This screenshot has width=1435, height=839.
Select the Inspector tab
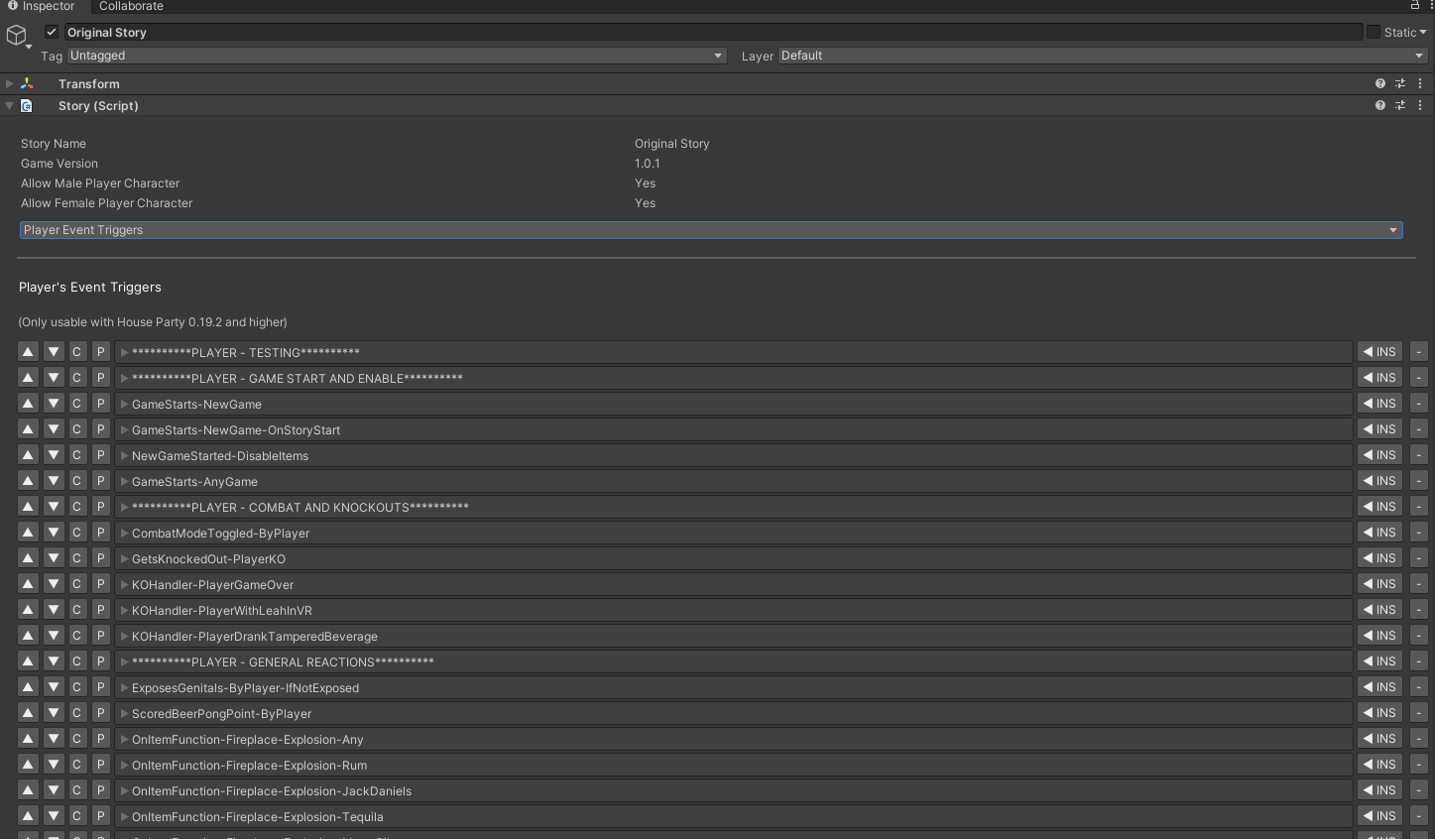click(x=42, y=6)
